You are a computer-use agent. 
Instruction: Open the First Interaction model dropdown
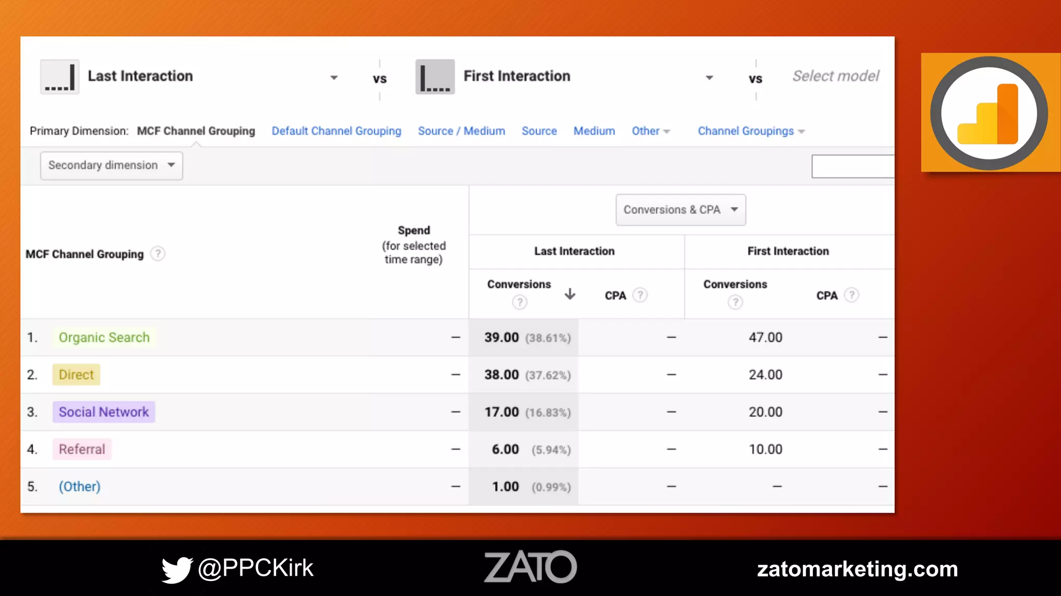pos(709,78)
